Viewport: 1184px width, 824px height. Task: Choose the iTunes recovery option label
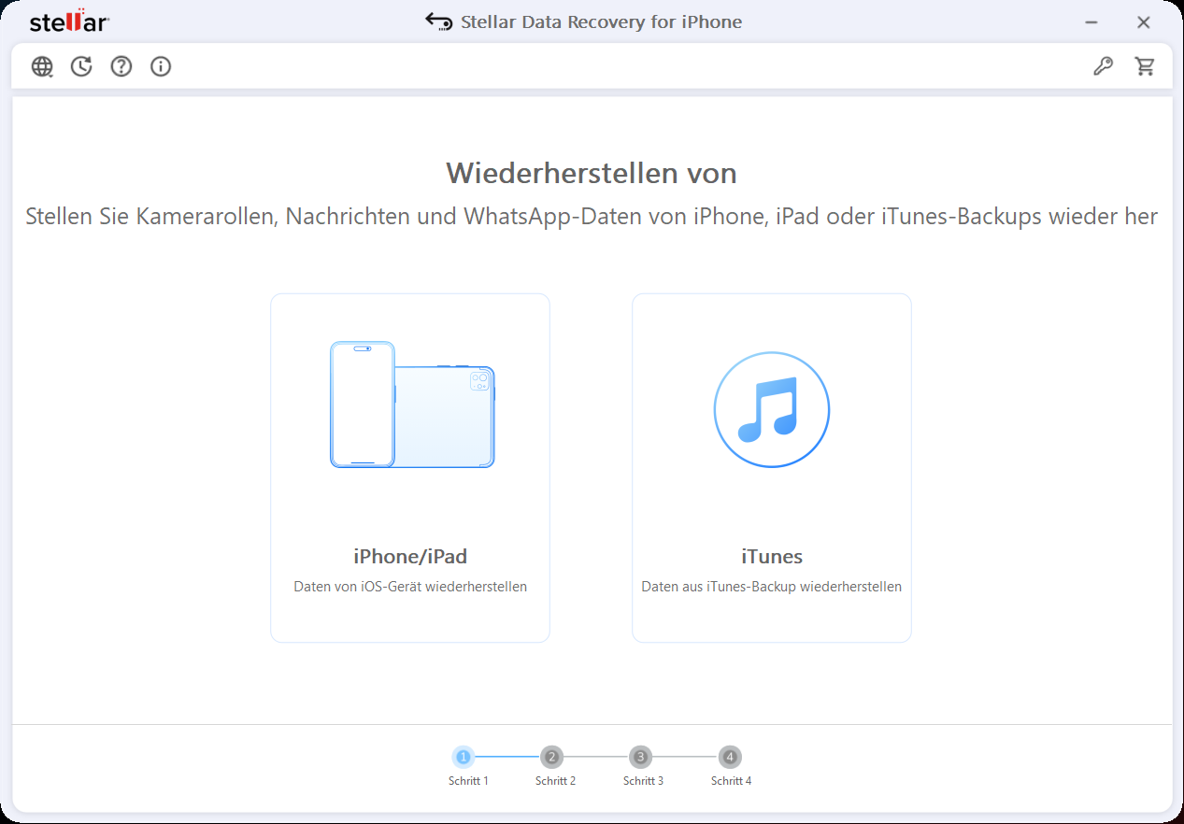[x=772, y=557]
